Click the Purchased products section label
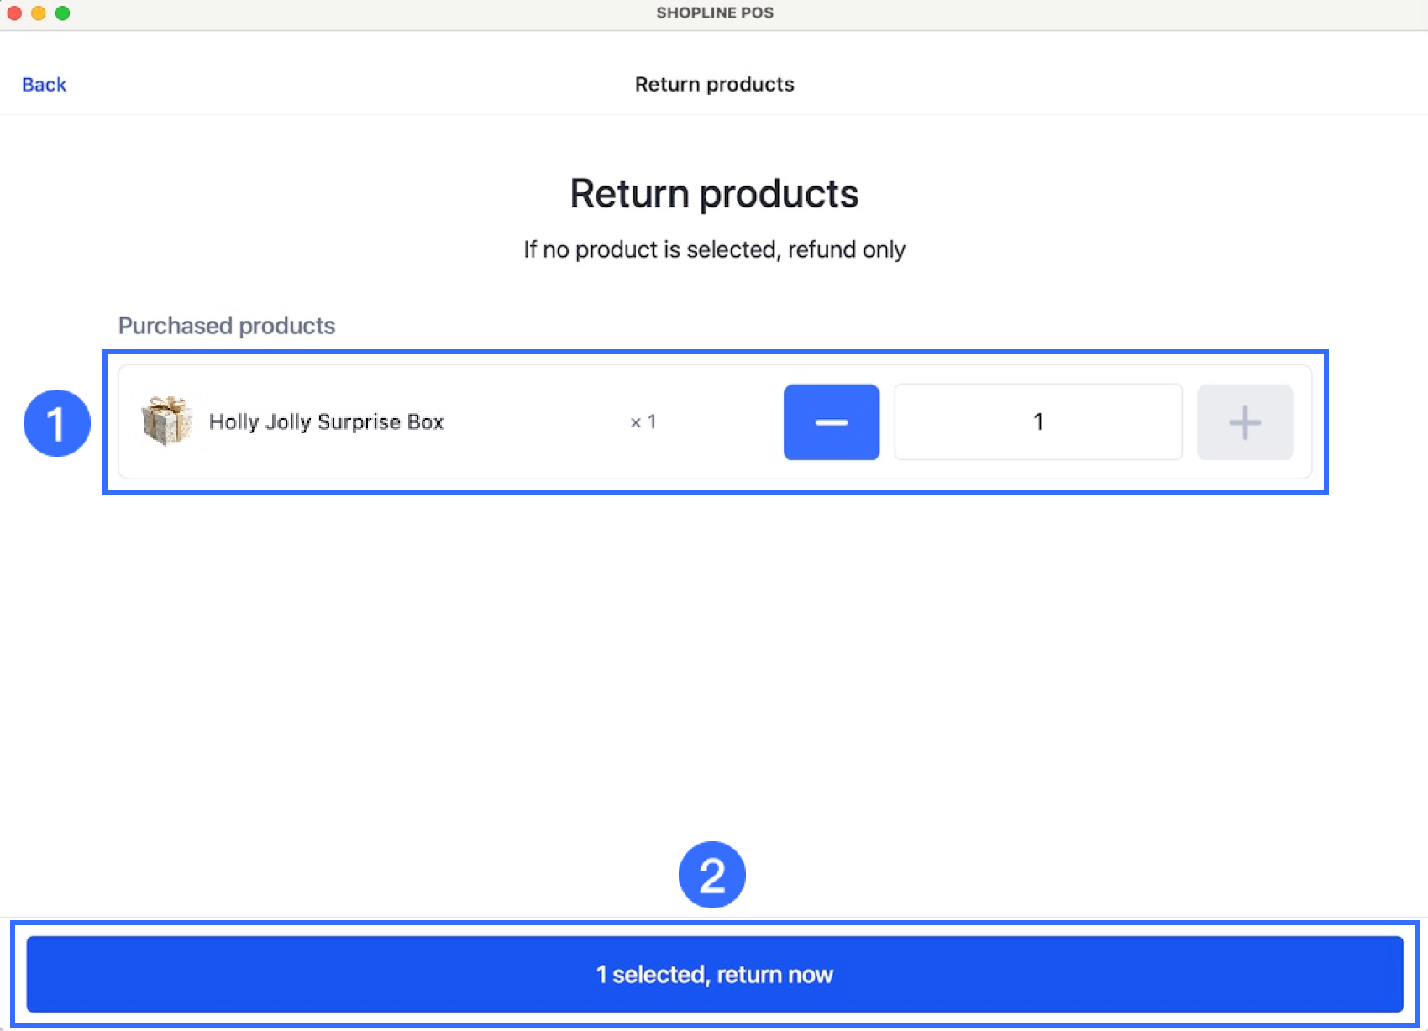Viewport: 1428px width, 1031px height. click(x=226, y=326)
